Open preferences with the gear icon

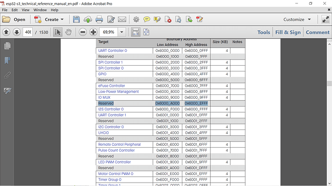136,19
